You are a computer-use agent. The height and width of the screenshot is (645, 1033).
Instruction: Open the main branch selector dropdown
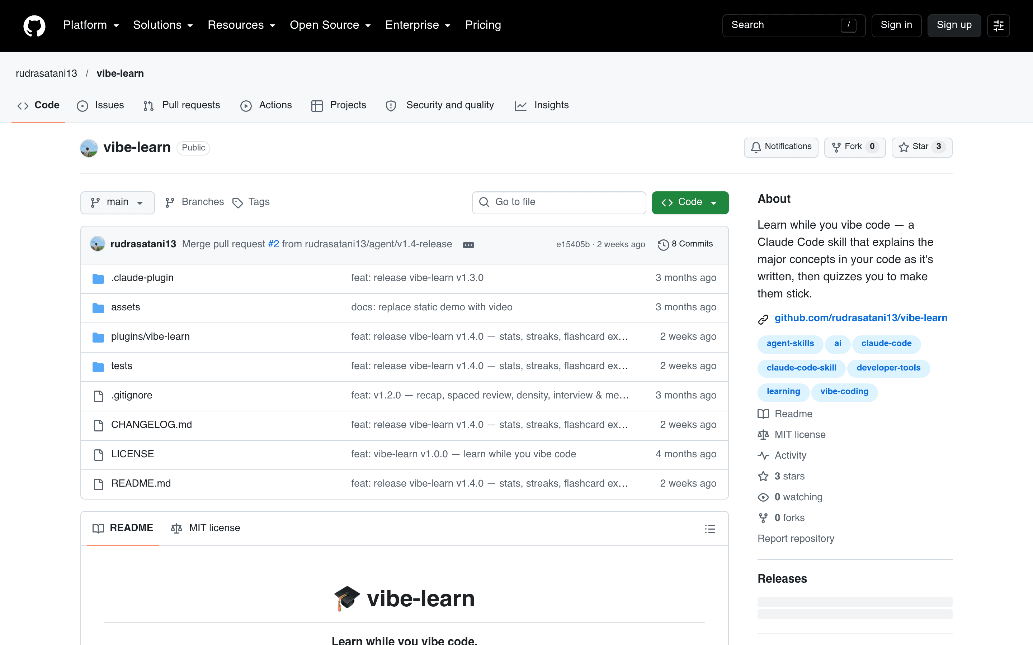pos(117,202)
